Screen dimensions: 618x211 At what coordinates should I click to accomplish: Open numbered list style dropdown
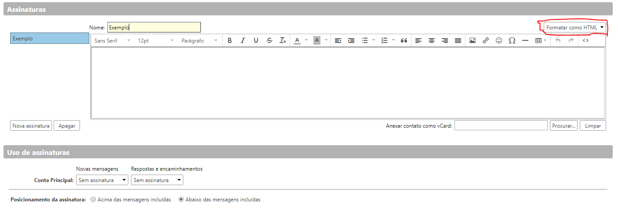393,40
